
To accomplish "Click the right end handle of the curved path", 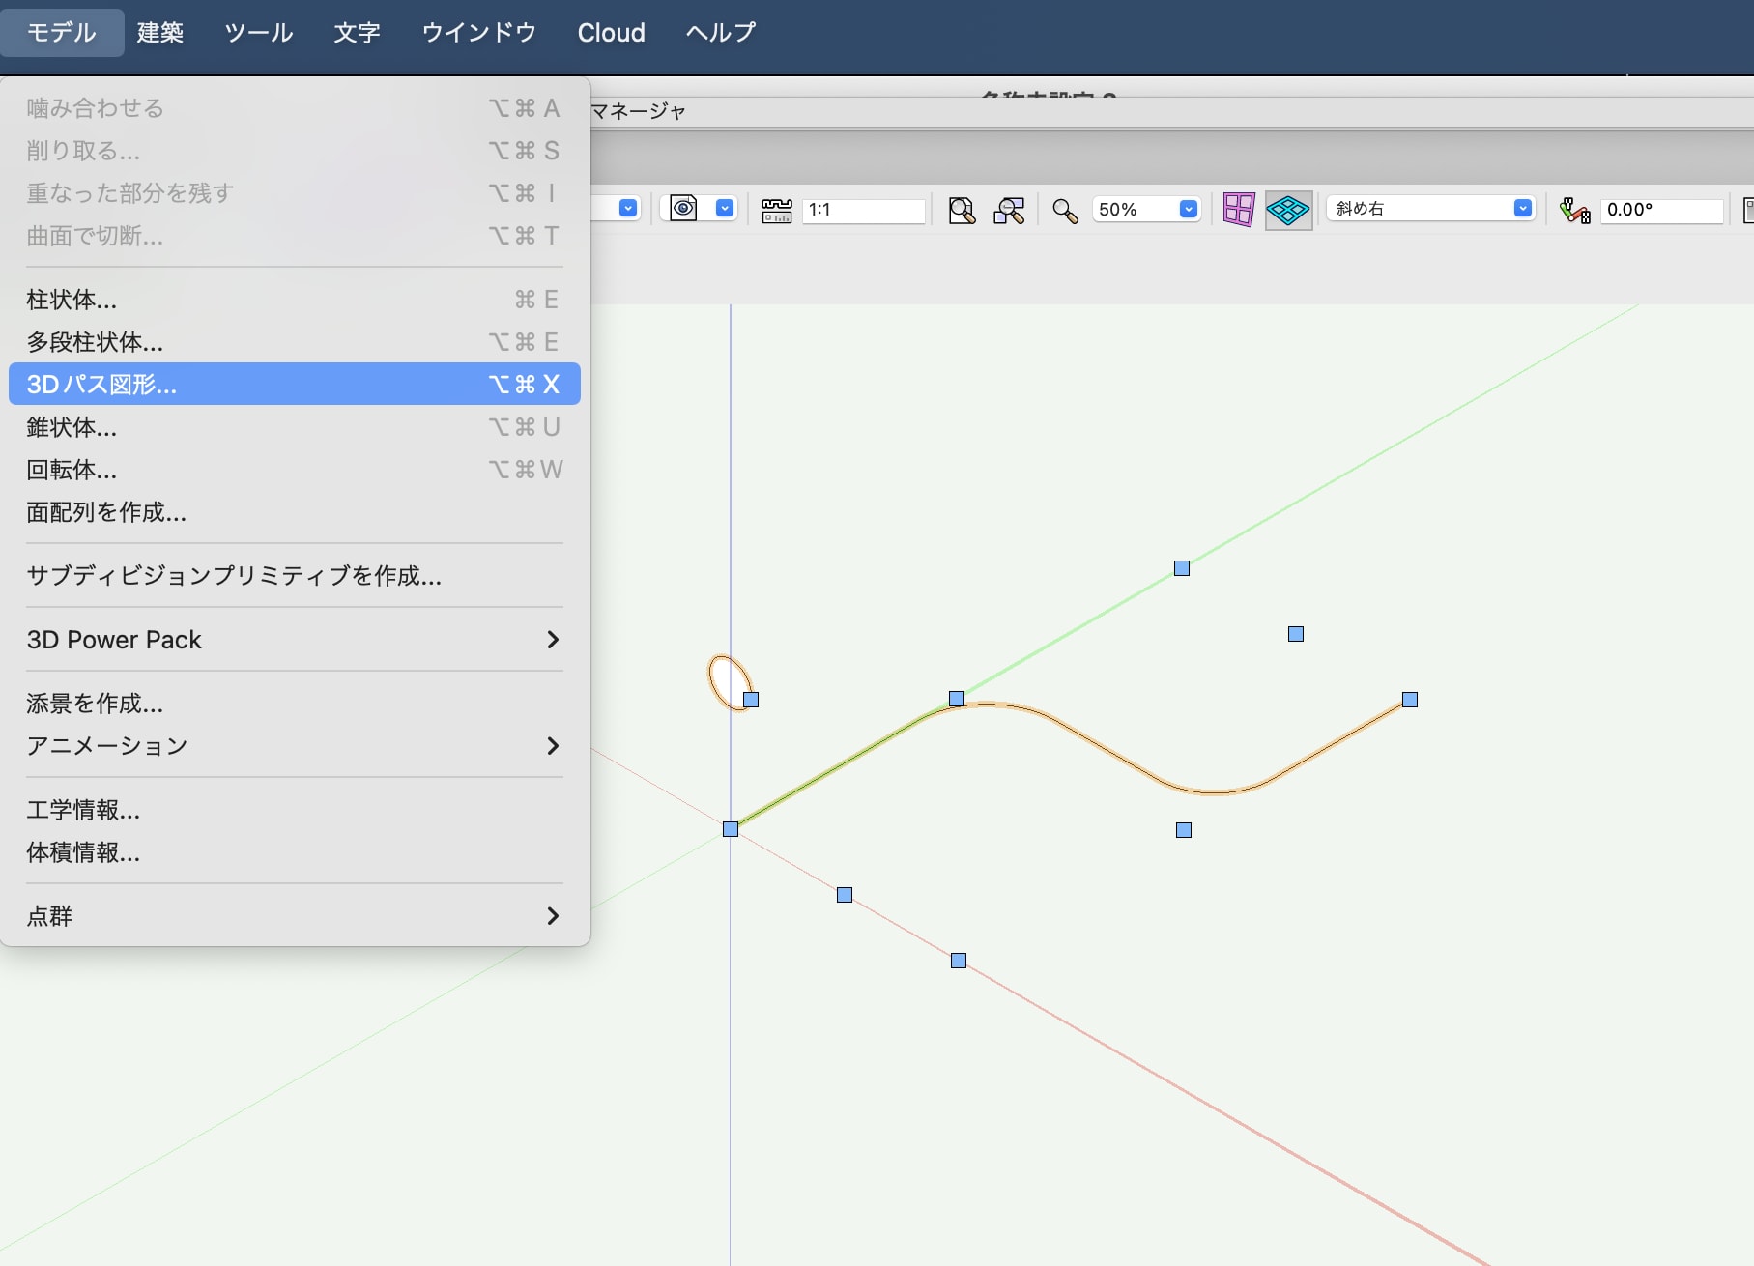I will (x=1410, y=700).
